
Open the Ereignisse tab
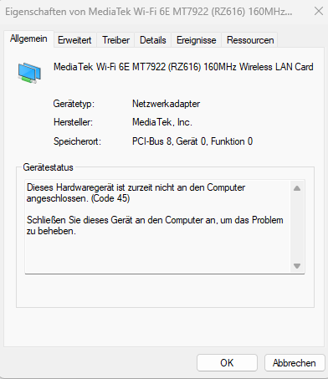196,40
